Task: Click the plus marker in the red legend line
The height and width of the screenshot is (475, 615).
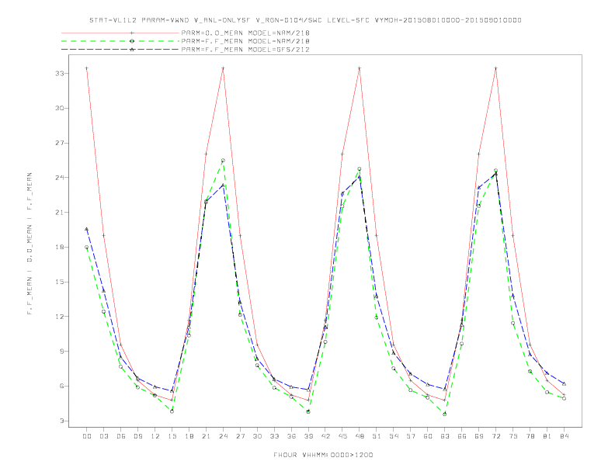Action: pos(132,33)
